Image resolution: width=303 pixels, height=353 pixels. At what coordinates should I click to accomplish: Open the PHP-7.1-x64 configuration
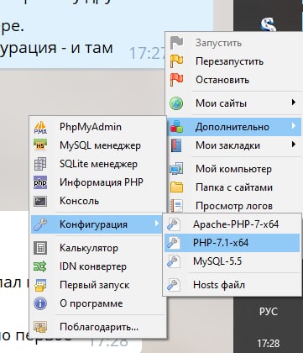[232, 243]
